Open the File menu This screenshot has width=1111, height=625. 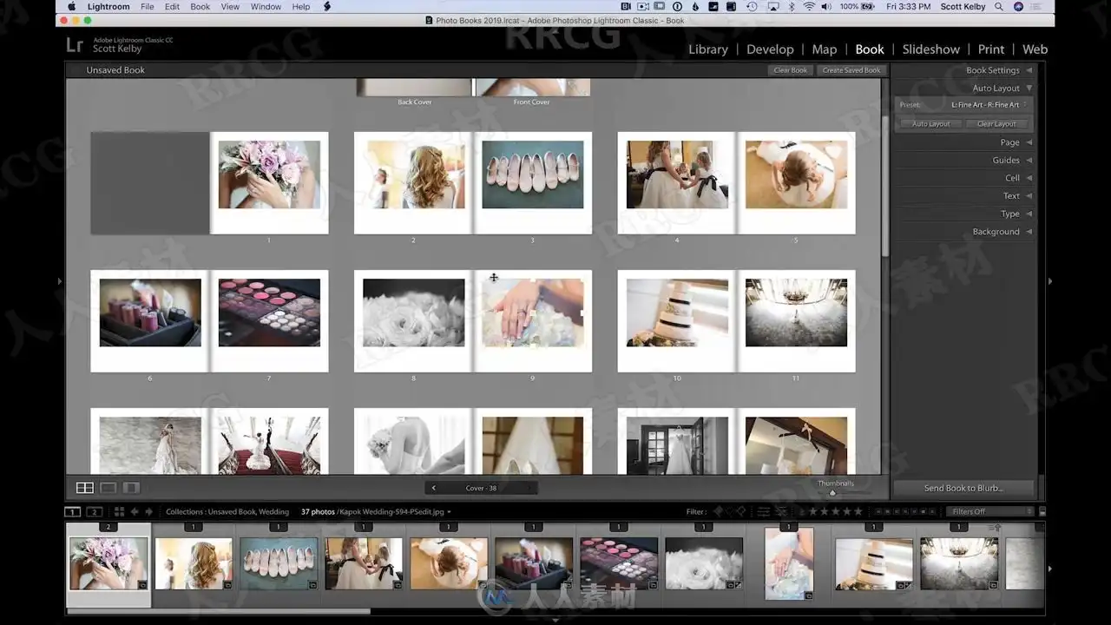point(148,7)
